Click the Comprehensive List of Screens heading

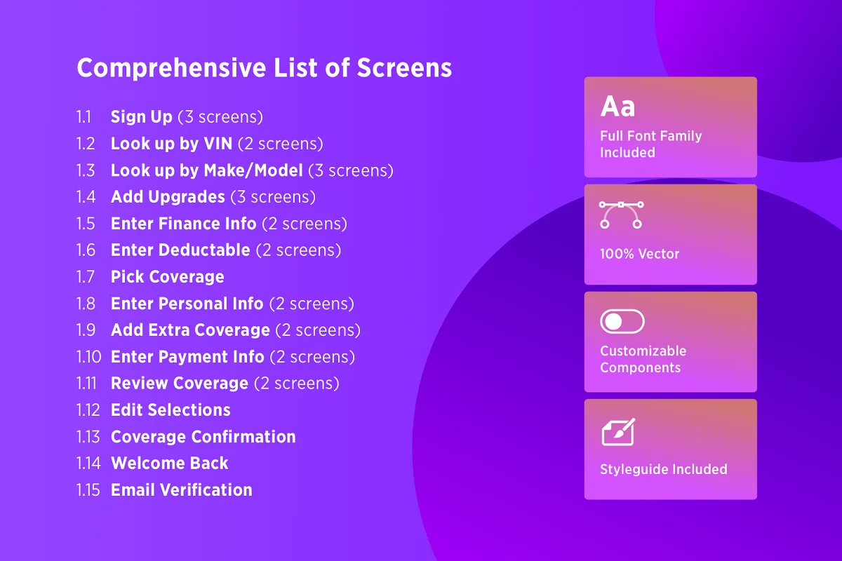coord(264,68)
